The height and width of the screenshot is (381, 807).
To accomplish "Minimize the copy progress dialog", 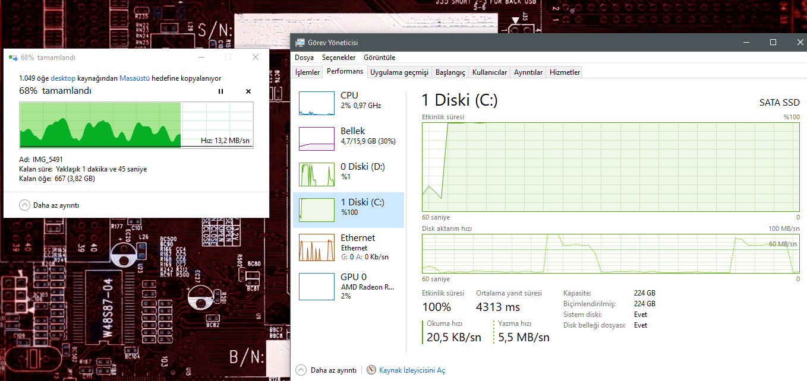I will [201, 58].
